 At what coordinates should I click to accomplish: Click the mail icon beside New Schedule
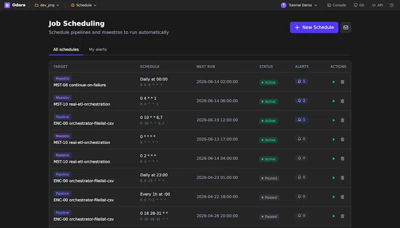coord(345,27)
